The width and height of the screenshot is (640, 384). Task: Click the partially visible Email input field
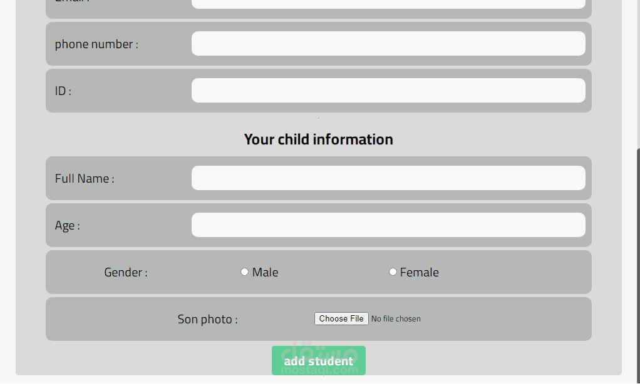pos(388,4)
